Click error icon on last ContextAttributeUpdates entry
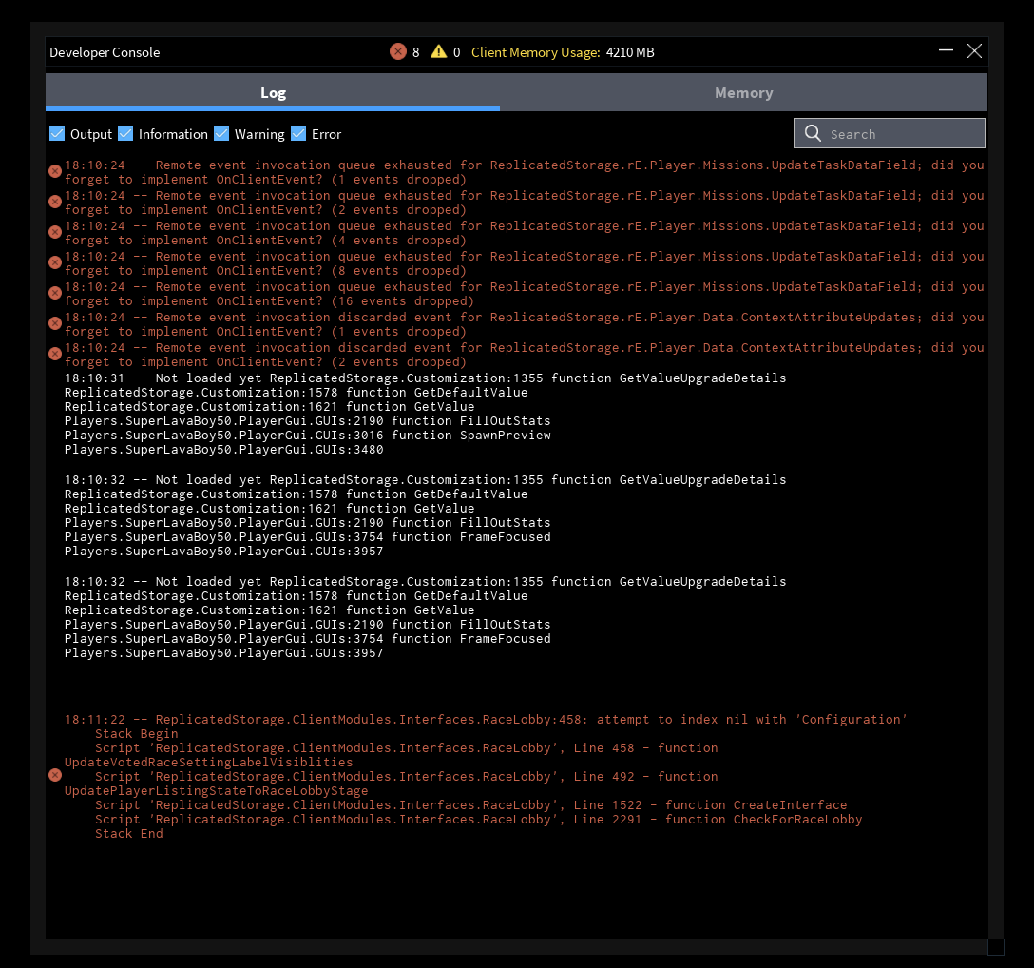Image resolution: width=1034 pixels, height=968 pixels. (x=55, y=354)
